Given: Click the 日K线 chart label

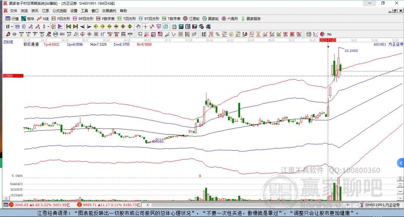Looking at the screenshot, I should coord(8,42).
